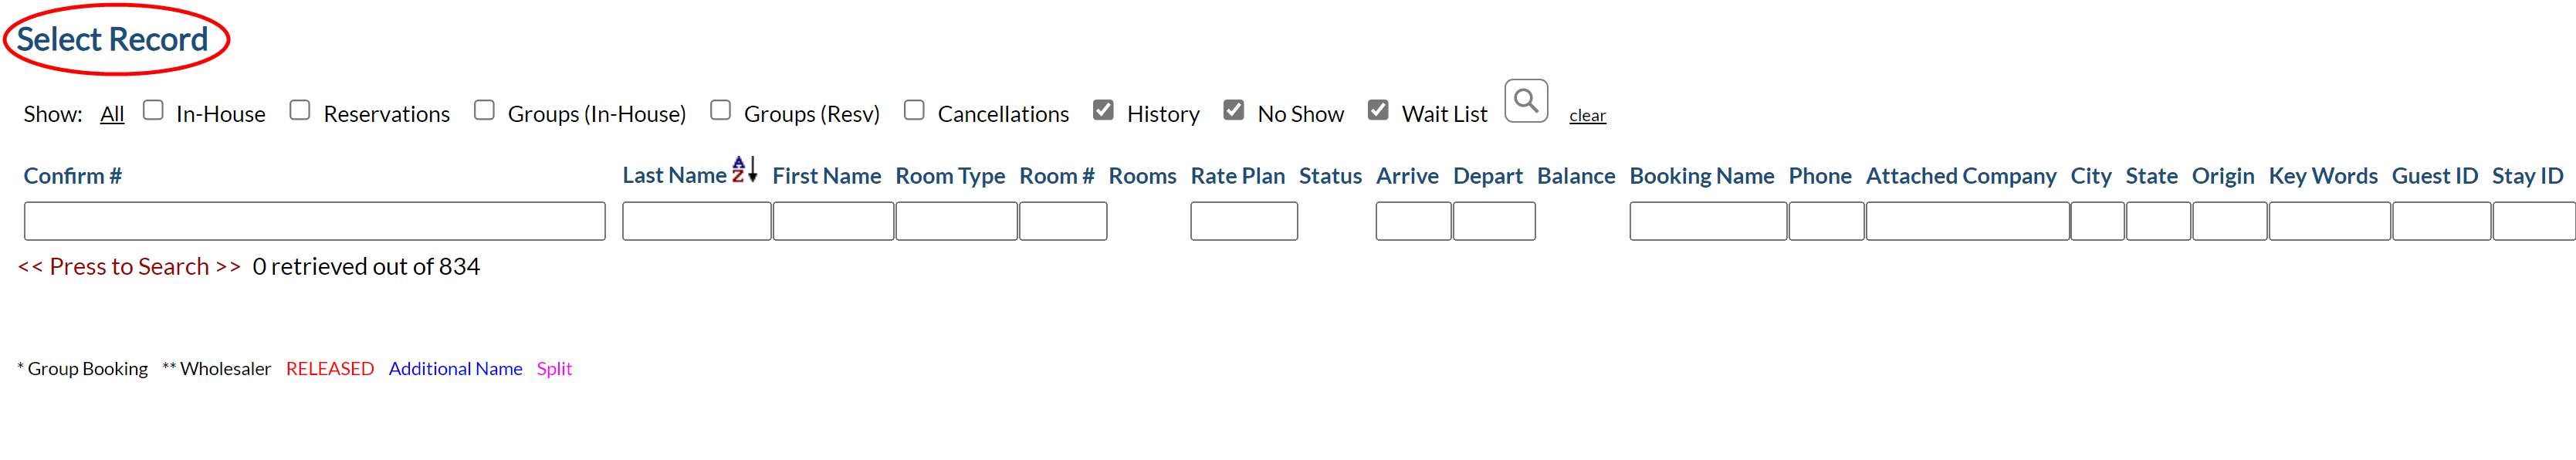Image resolution: width=2576 pixels, height=460 pixels.
Task: Click << Press to Search >> link
Action: (129, 267)
